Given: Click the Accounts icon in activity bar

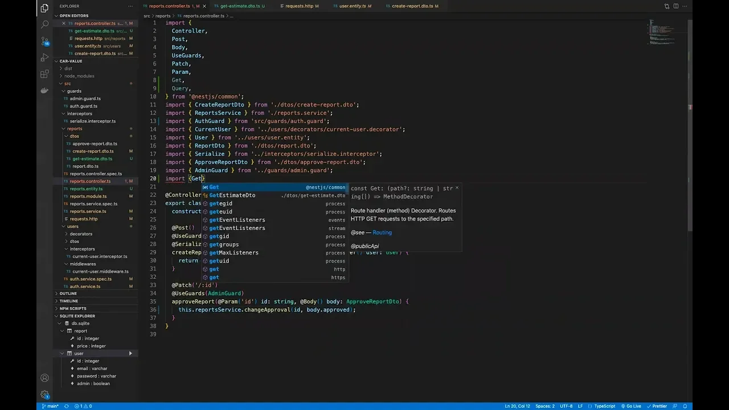Looking at the screenshot, I should (x=44, y=378).
